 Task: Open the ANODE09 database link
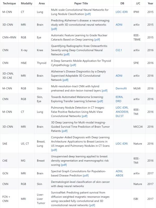pyautogui.click(x=122, y=112)
